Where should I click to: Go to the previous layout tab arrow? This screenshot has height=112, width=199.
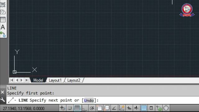(x=17, y=80)
